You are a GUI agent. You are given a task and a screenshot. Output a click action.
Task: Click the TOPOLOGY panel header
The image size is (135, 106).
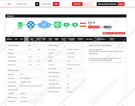(66, 16)
